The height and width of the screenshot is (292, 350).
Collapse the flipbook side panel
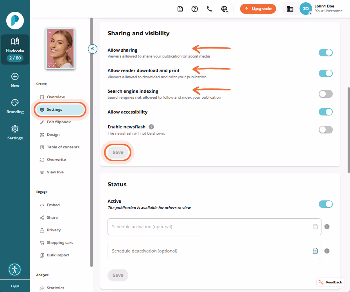93,49
